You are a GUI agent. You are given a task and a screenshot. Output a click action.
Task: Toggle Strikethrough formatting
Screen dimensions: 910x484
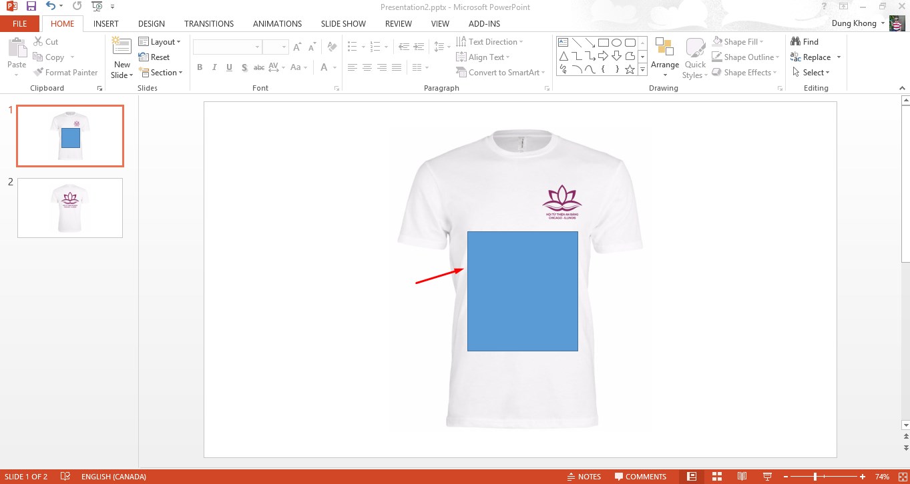(259, 67)
